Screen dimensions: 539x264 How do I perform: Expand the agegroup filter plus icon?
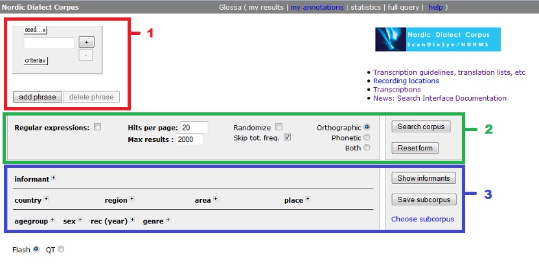(52, 221)
